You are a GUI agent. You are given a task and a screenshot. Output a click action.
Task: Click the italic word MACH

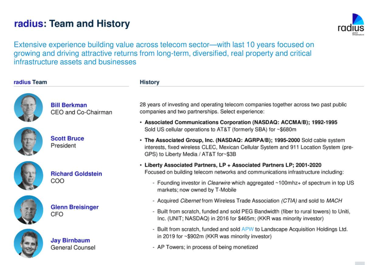[x=334, y=201]
